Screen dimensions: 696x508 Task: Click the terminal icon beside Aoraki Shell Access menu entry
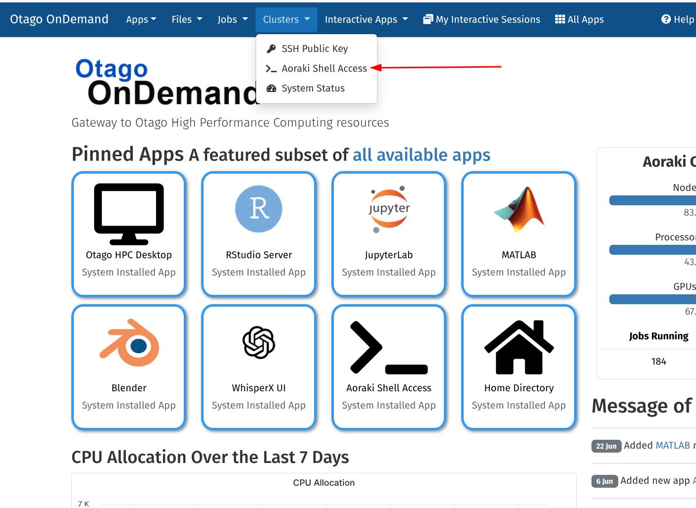(x=271, y=69)
